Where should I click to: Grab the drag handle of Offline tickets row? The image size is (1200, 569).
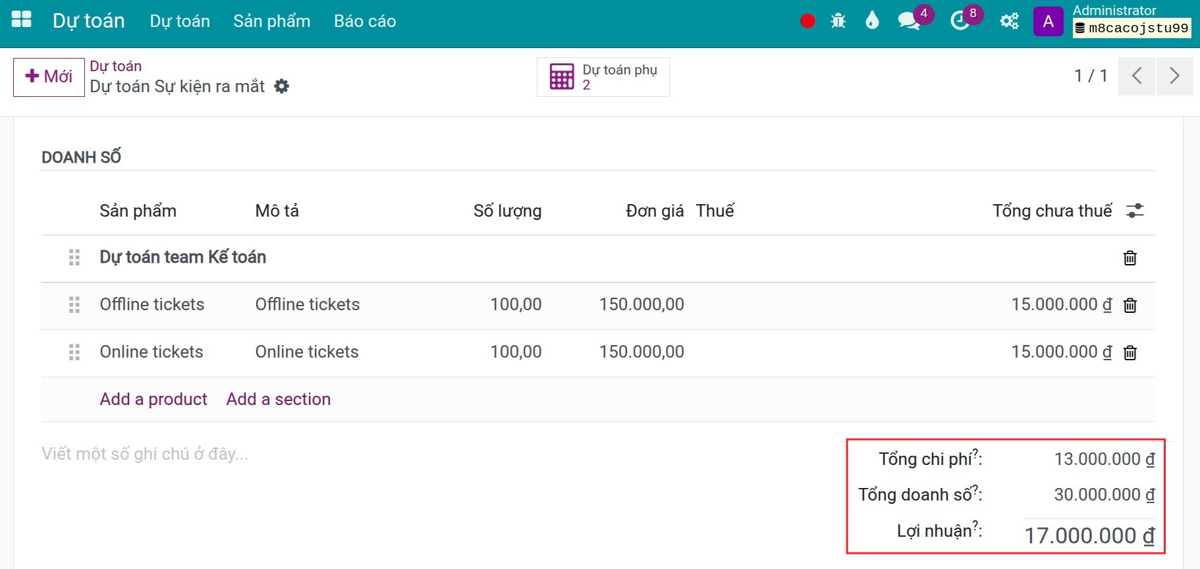74,305
